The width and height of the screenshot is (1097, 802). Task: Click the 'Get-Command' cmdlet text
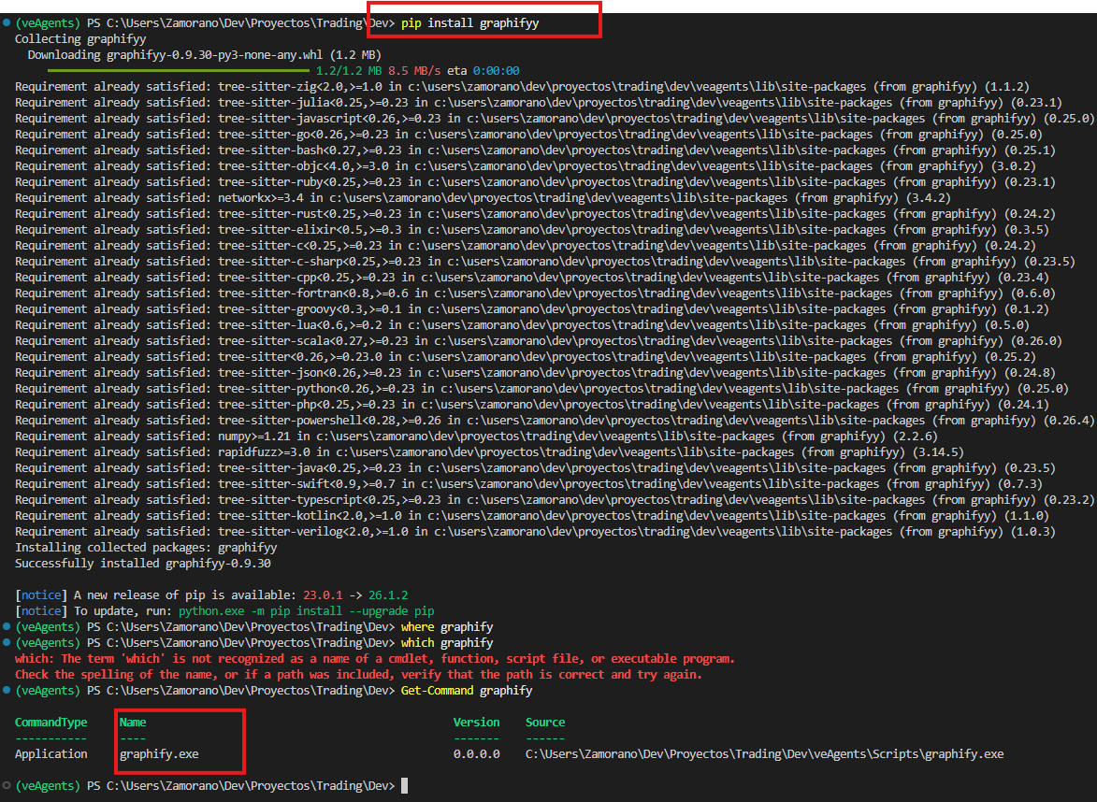tap(438, 690)
